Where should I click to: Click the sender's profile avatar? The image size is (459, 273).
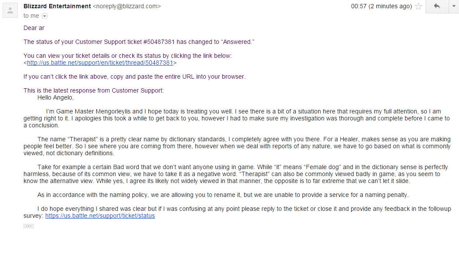click(10, 10)
